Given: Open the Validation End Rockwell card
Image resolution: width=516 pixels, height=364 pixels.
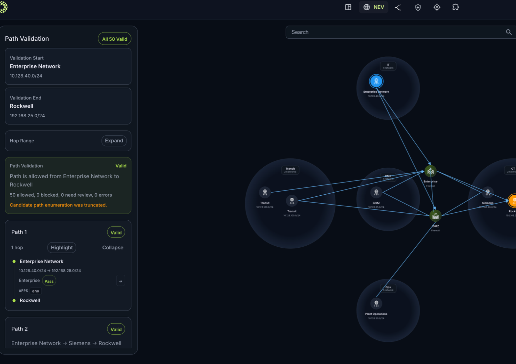Looking at the screenshot, I should pos(68,106).
